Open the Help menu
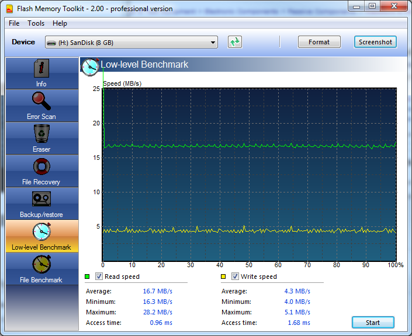Image resolution: width=412 pixels, height=336 pixels. 60,23
